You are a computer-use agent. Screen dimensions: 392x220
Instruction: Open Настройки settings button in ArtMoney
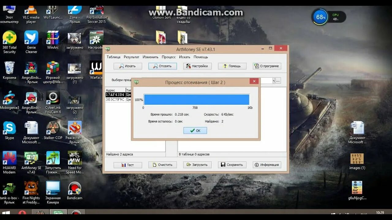197,66
